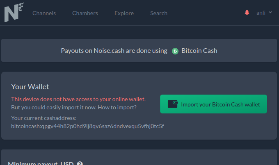This screenshot has height=165, width=279.
Task: Click the Noise.cash N logo
Action: [x=14, y=12]
